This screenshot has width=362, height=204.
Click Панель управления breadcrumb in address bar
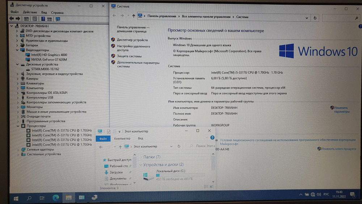[x=161, y=16]
